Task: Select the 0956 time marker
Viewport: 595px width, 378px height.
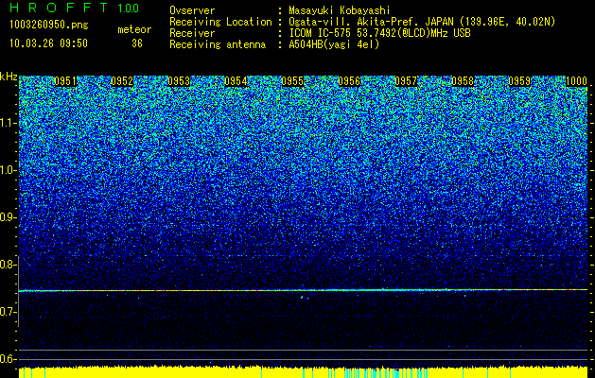Action: pos(349,81)
